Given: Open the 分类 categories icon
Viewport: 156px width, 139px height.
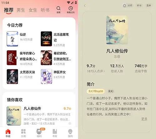Looking at the screenshot, I should coord(23,132).
